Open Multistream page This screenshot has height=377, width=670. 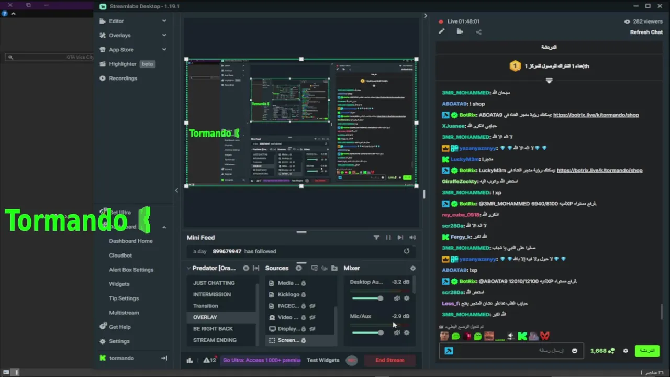tap(124, 313)
